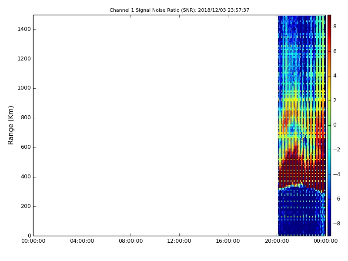Click the 1000 range tick label
Image resolution: width=348 pixels, height=261 pixels.
24,88
